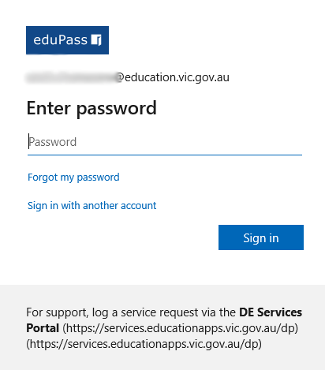Click the white book icon in the eduPass logo
Screen dimensions: 325x370
pos(96,40)
